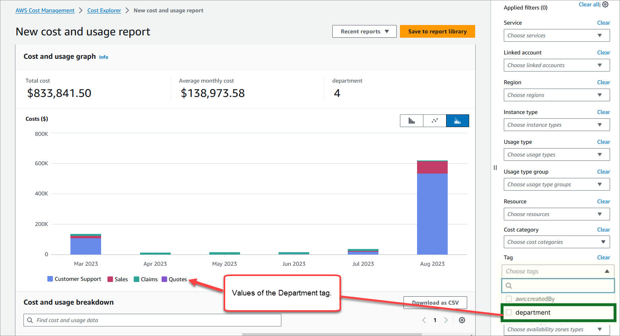620x336 pixels.
Task: Click the search magnifier inside the tag filter
Action: pos(509,285)
